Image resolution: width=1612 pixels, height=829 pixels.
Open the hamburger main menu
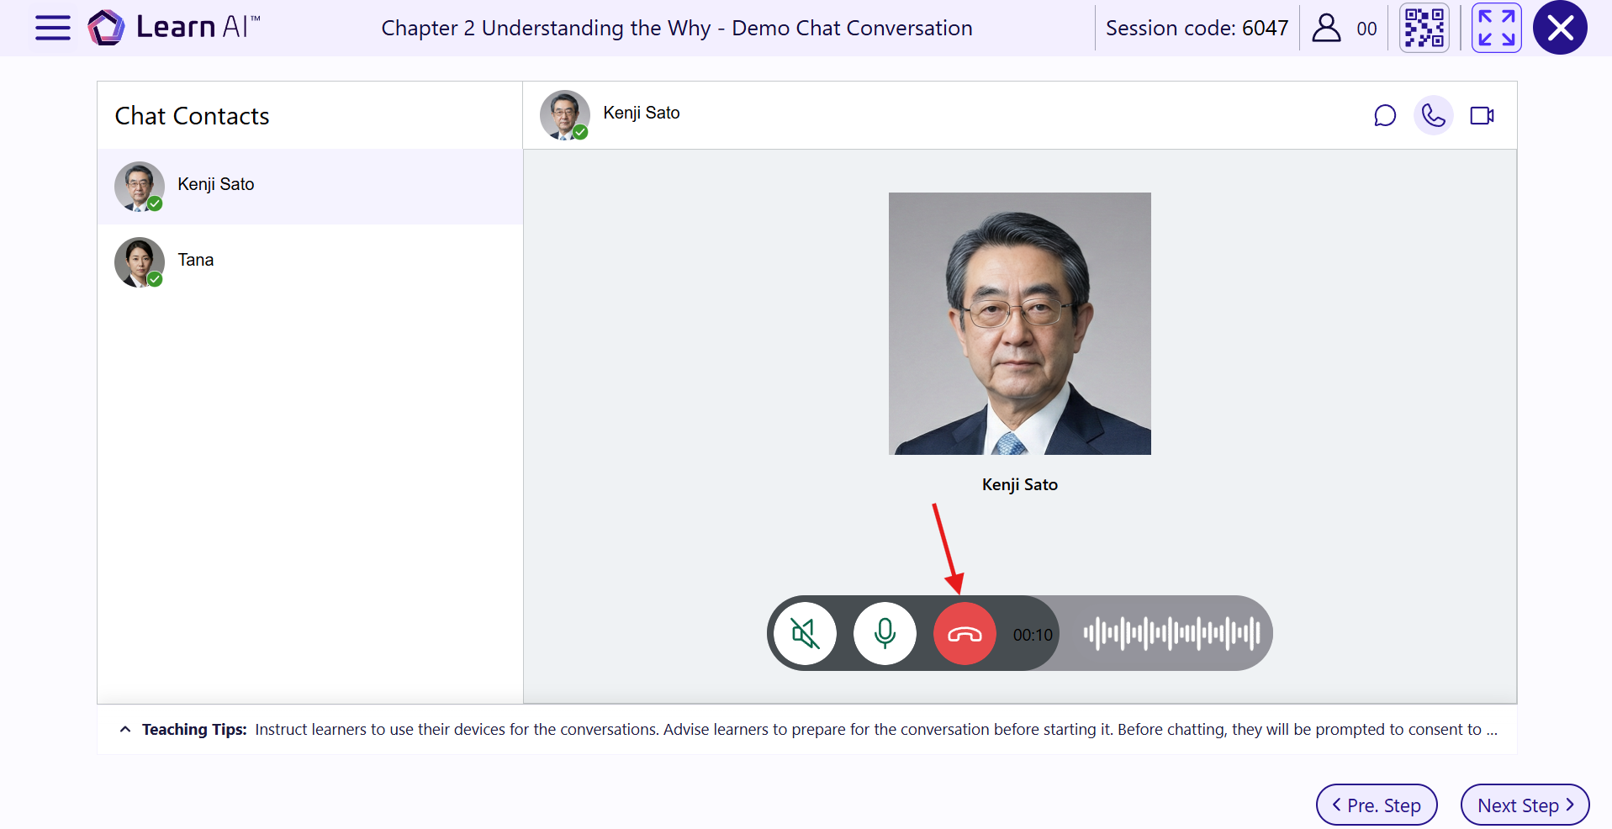52,28
